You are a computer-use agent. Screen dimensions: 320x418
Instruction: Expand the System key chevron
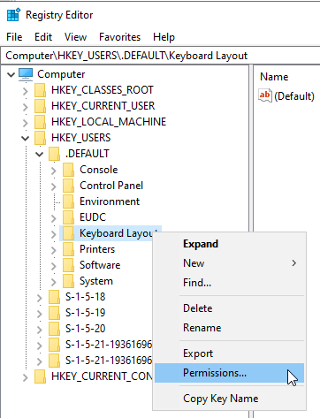point(54,282)
